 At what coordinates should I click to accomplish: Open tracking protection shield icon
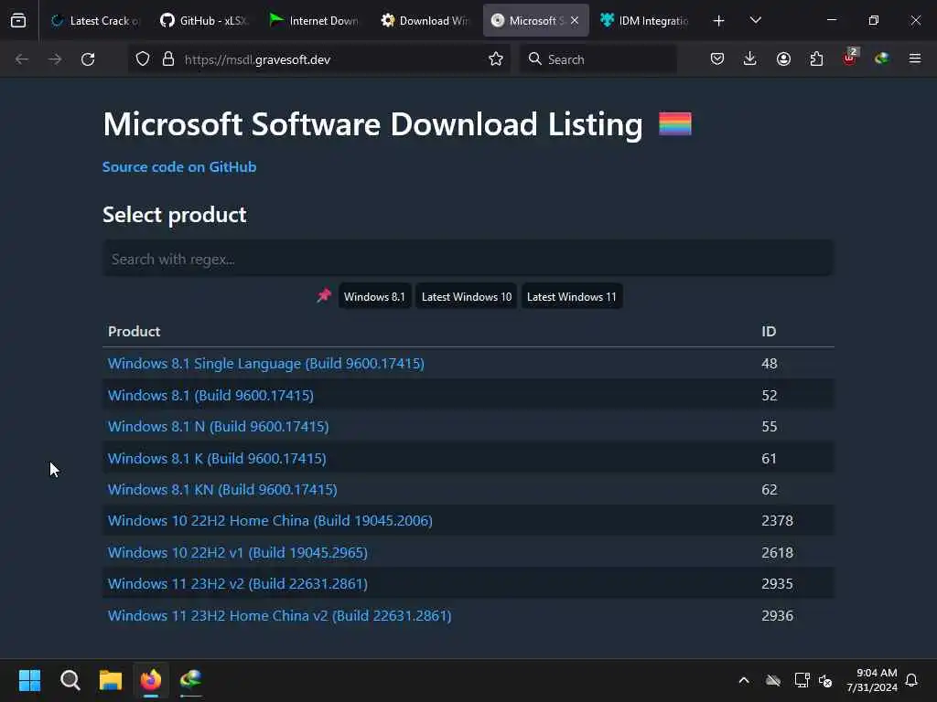coord(142,59)
